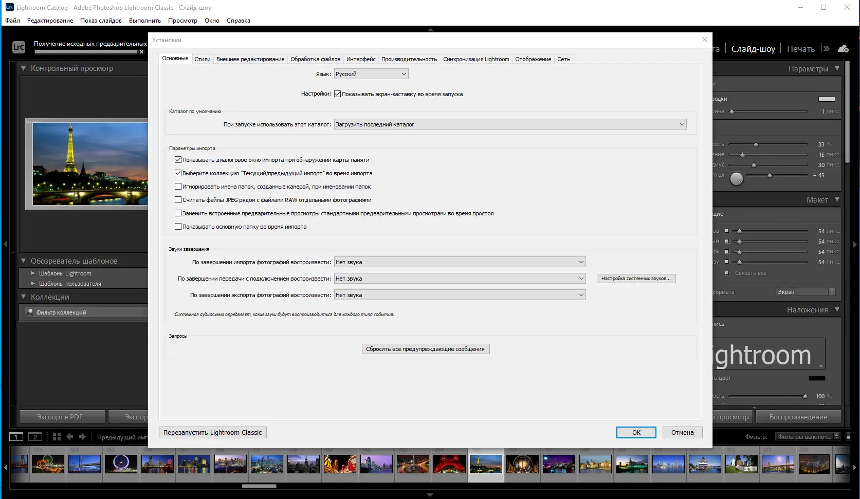The width and height of the screenshot is (860, 499).
Task: Open the default catalog dropdown 'Загрузить последний каталог'
Action: tap(510, 124)
